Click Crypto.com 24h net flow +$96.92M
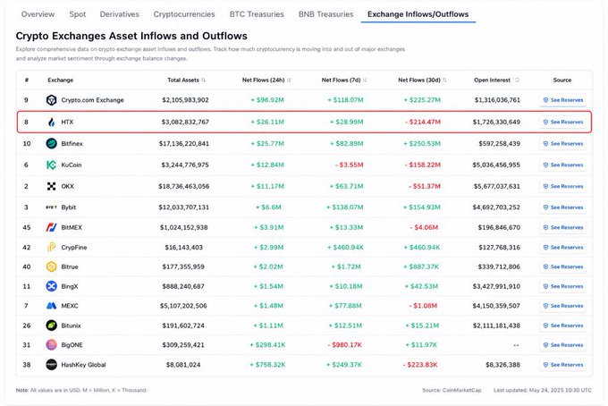 coord(267,100)
